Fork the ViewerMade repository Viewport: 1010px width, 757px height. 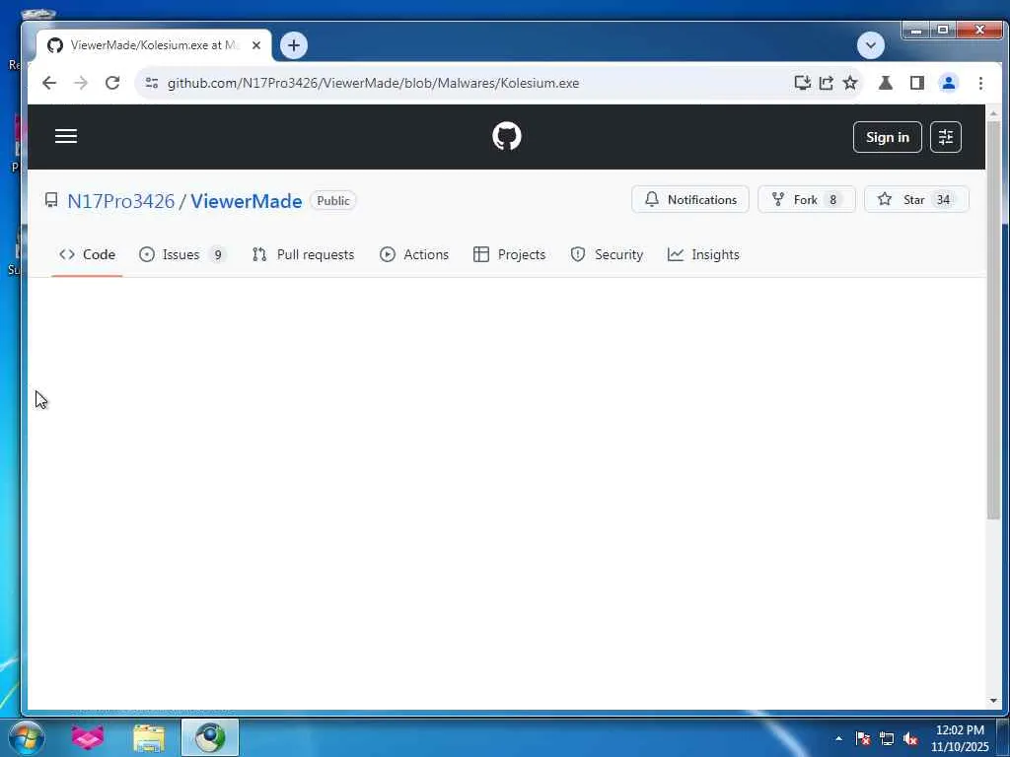pos(807,199)
